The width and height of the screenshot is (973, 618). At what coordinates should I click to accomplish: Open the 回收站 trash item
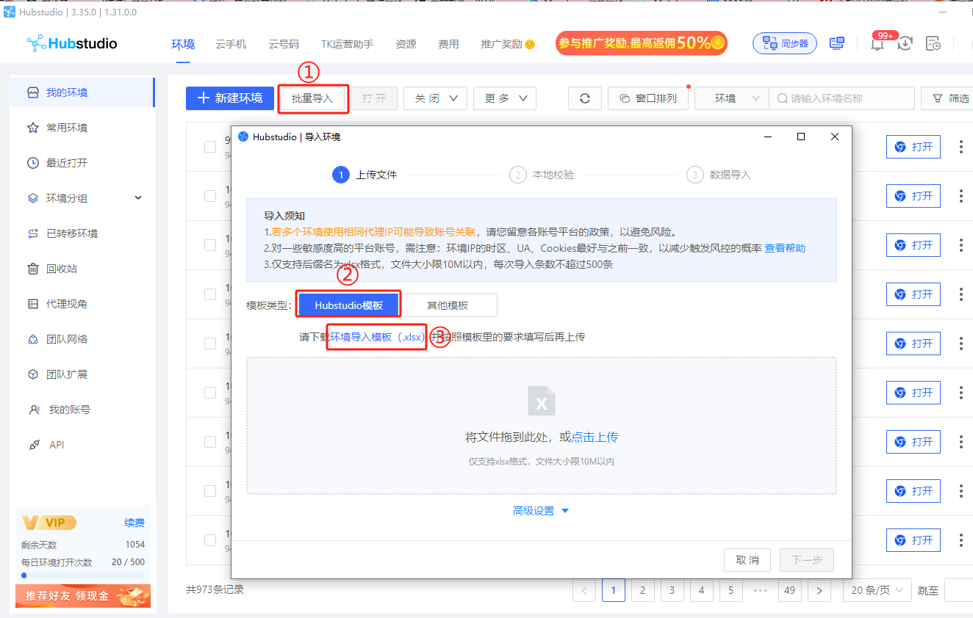[81, 269]
